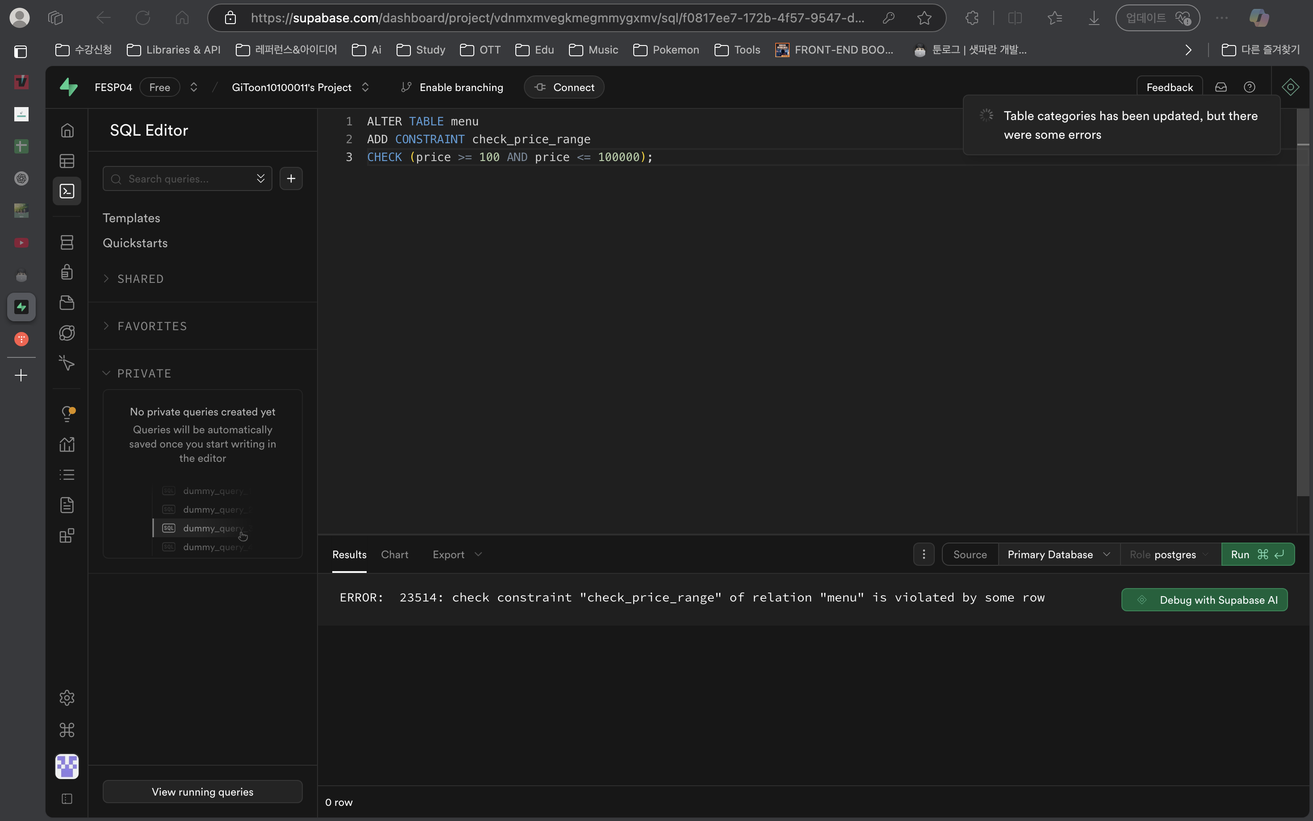Click the browser profile avatar
Image resolution: width=1313 pixels, height=821 pixels.
pos(20,18)
